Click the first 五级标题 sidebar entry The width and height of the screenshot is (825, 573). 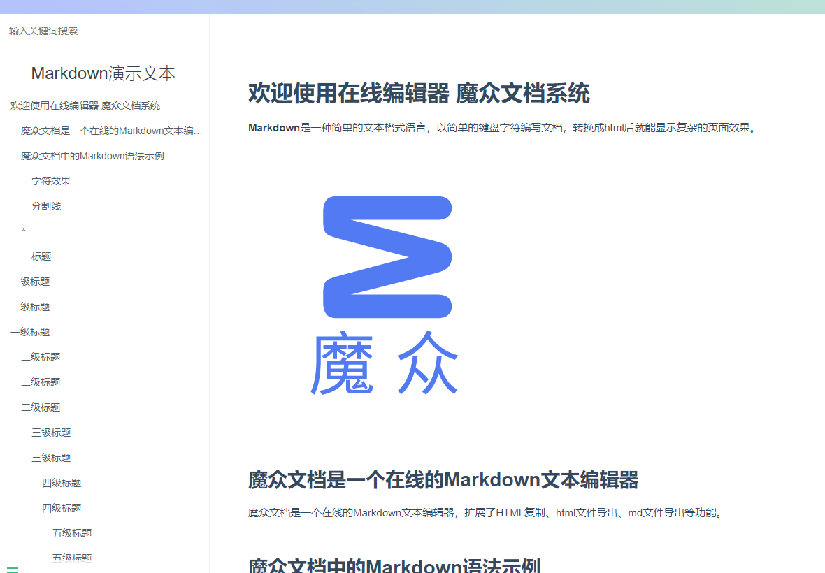click(x=72, y=534)
